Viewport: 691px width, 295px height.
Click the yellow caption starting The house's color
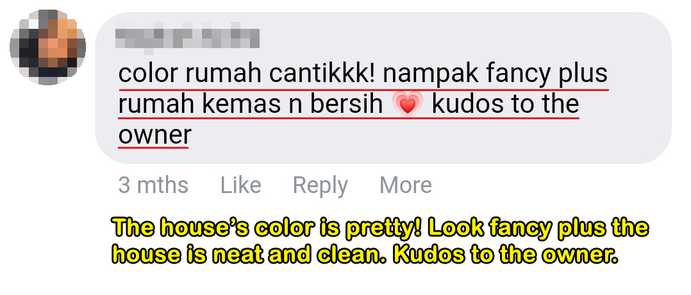click(x=379, y=240)
